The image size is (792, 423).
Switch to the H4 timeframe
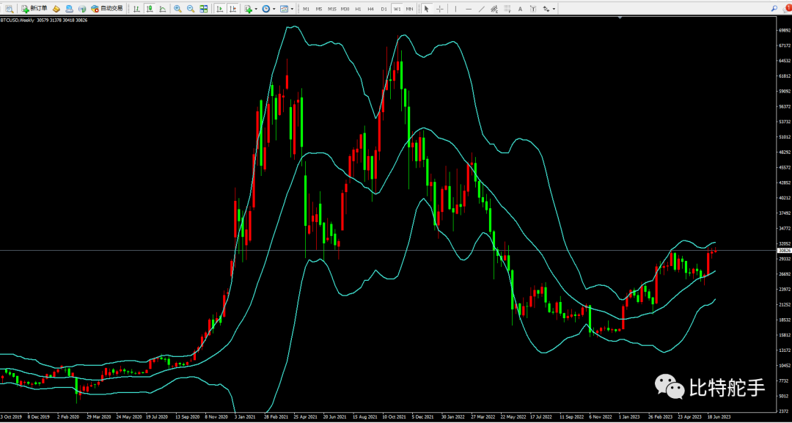(x=370, y=9)
